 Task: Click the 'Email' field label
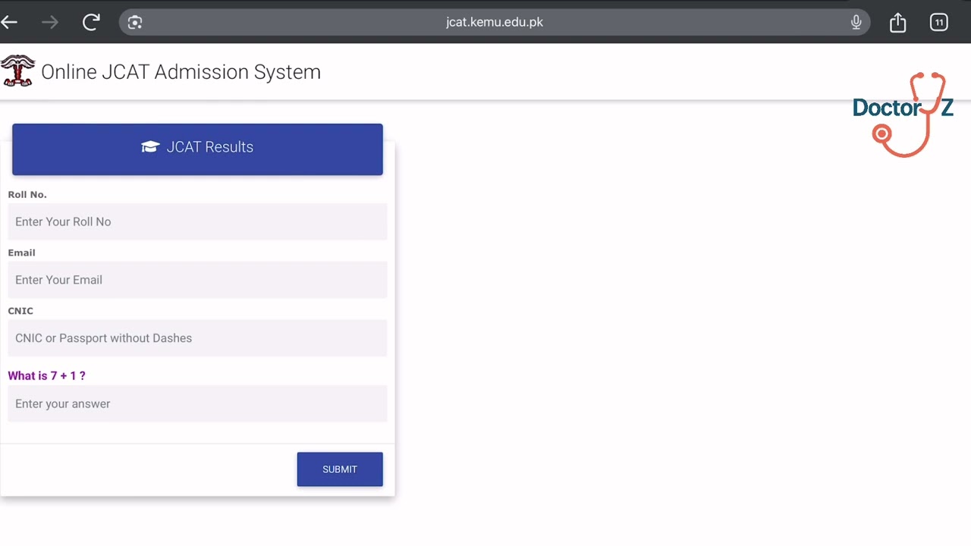click(21, 253)
